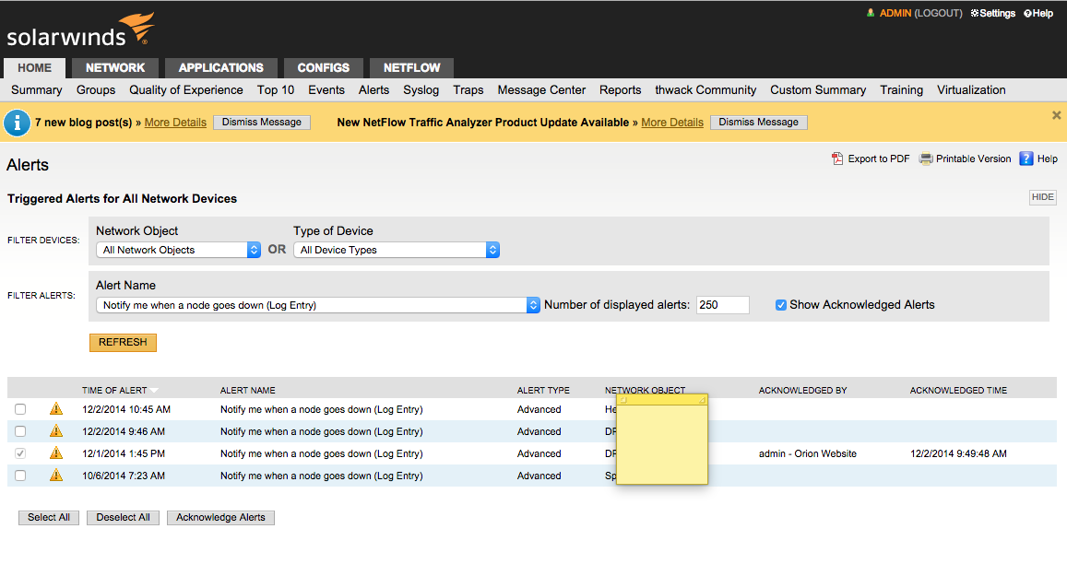
Task: Switch to the APPLICATIONS tab
Action: pyautogui.click(x=221, y=67)
